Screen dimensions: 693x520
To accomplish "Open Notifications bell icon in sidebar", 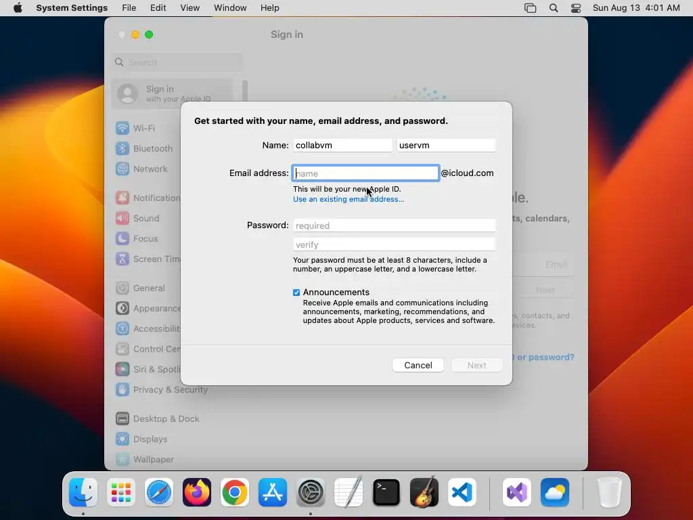I will tap(122, 198).
